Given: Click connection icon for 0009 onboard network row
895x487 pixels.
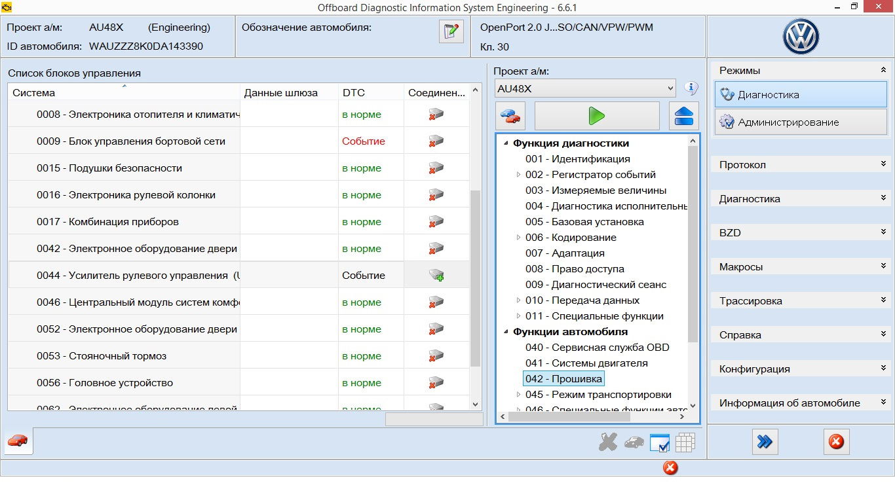Looking at the screenshot, I should [436, 141].
